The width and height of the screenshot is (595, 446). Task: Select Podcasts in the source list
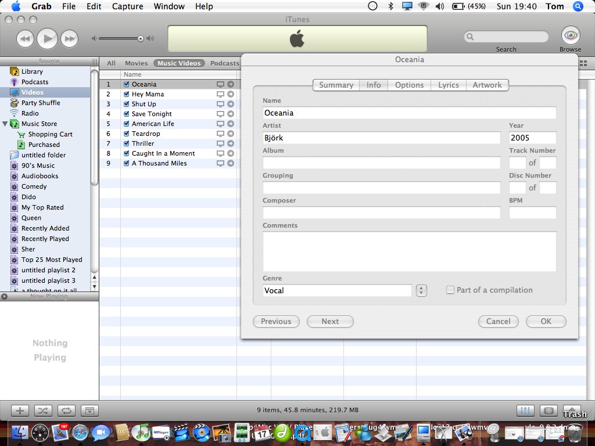[34, 82]
